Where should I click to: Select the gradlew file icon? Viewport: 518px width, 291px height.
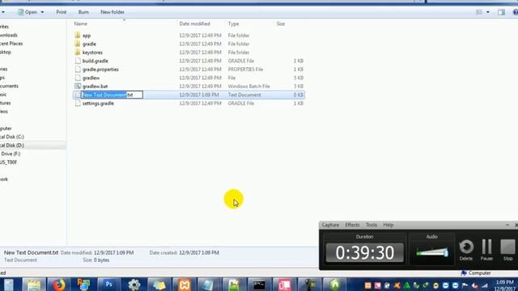(x=78, y=78)
